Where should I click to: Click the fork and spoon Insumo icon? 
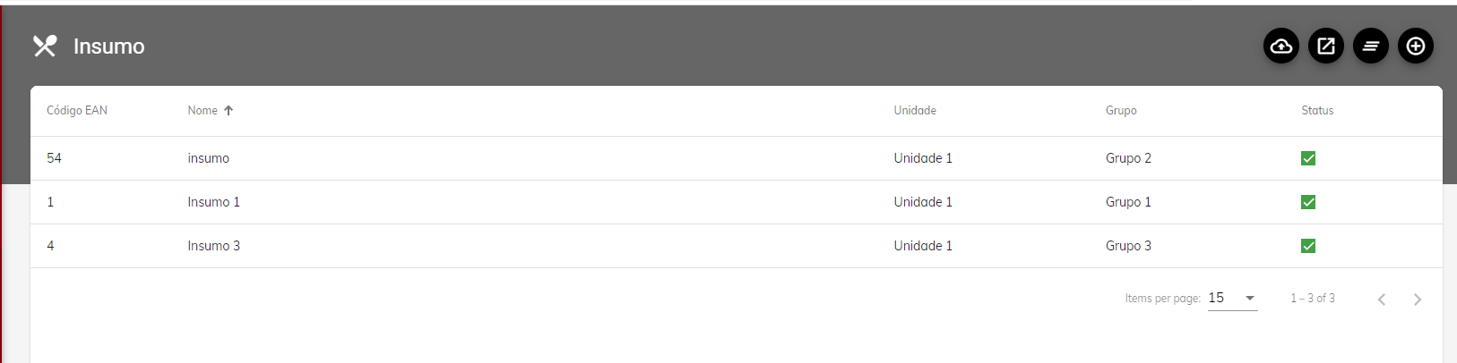point(45,46)
